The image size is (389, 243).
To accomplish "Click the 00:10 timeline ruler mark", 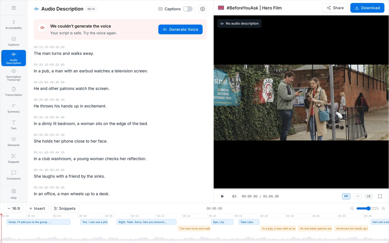I will (135, 216).
